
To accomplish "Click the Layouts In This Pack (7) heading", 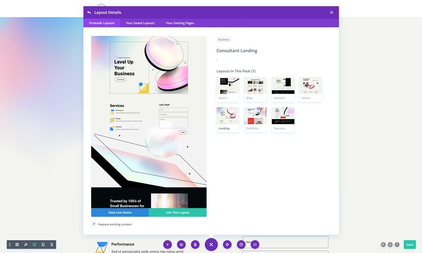I will click(236, 71).
